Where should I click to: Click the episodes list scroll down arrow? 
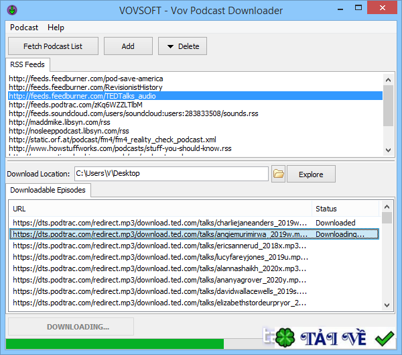point(387,305)
